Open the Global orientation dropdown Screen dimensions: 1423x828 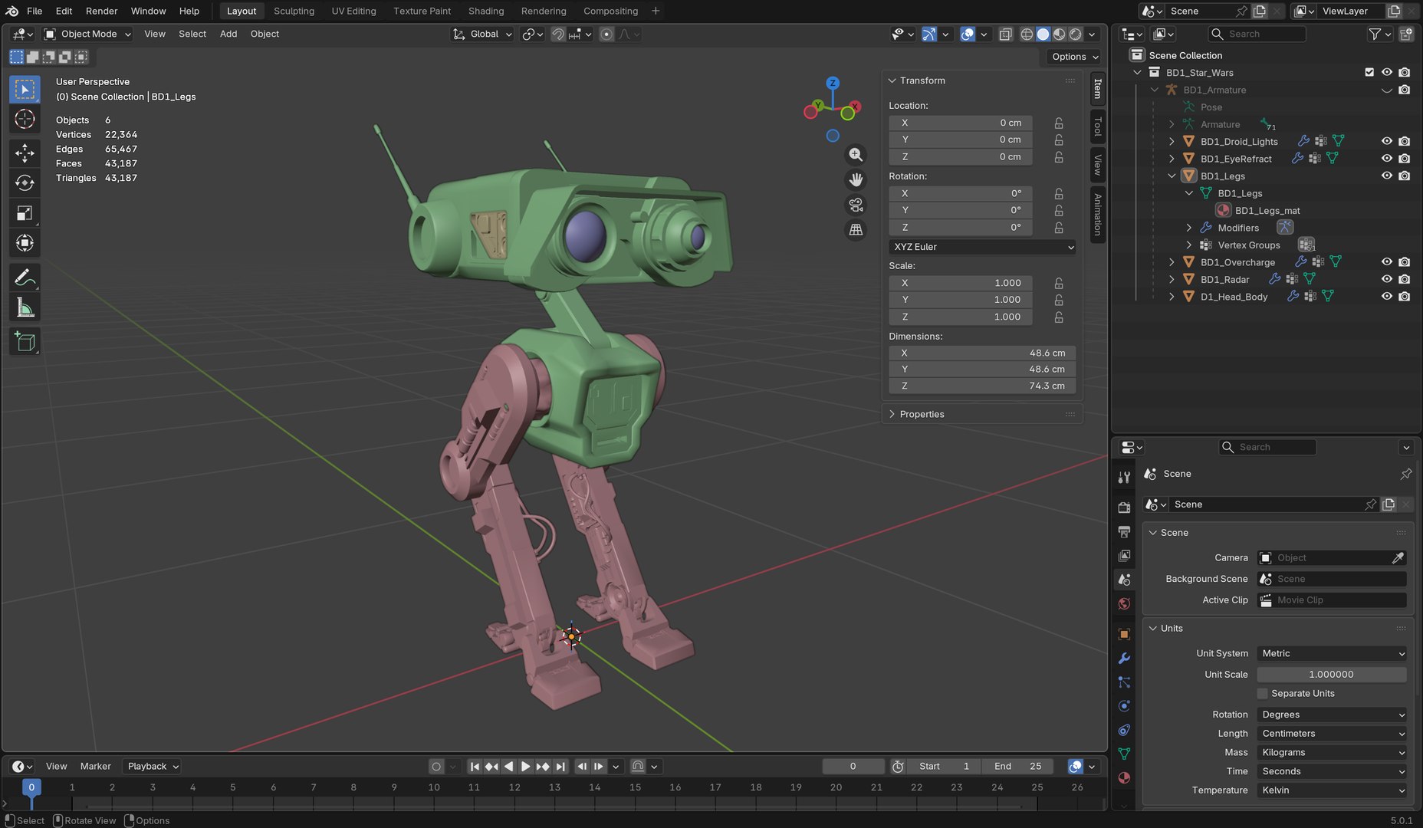coord(481,34)
